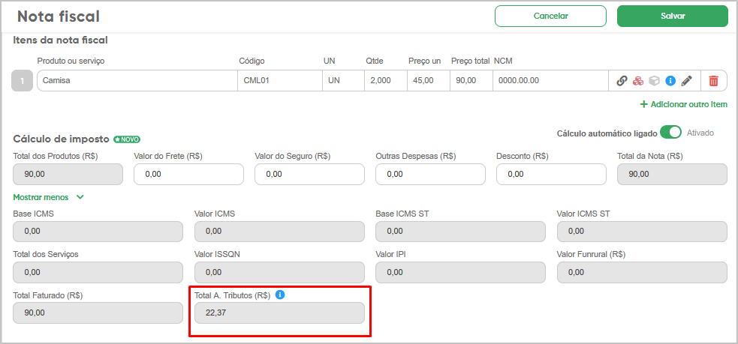Click the Valor do Frete input field
The image size is (738, 344).
188,175
